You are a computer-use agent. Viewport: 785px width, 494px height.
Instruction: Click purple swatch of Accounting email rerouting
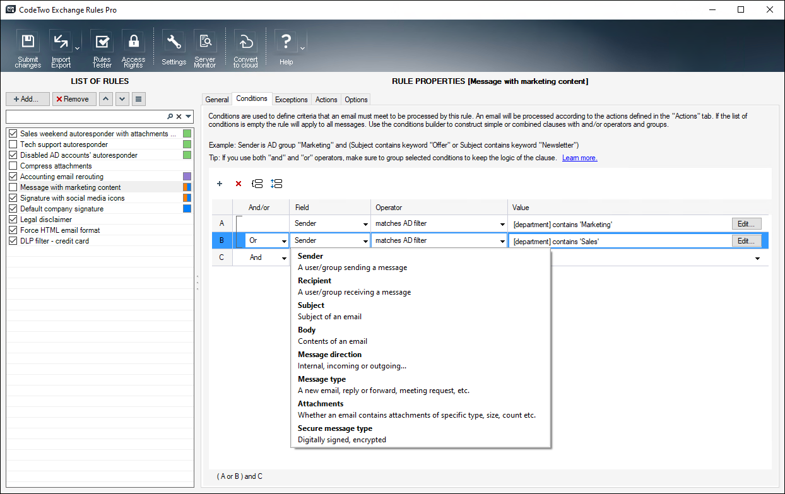tap(187, 177)
